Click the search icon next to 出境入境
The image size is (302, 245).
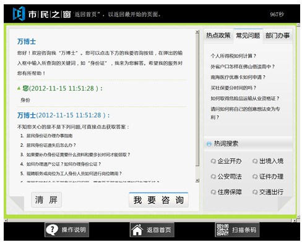[255, 161]
